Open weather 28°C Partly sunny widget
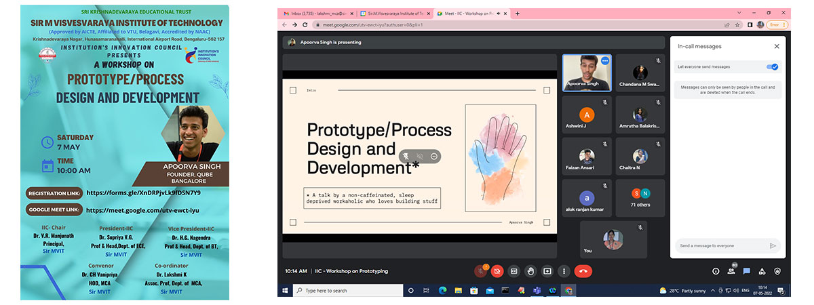The height and width of the screenshot is (305, 814). coord(683,290)
